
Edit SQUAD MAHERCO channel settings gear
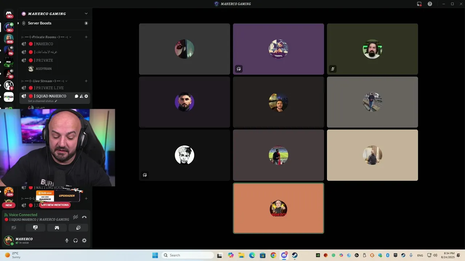pyautogui.click(x=86, y=96)
